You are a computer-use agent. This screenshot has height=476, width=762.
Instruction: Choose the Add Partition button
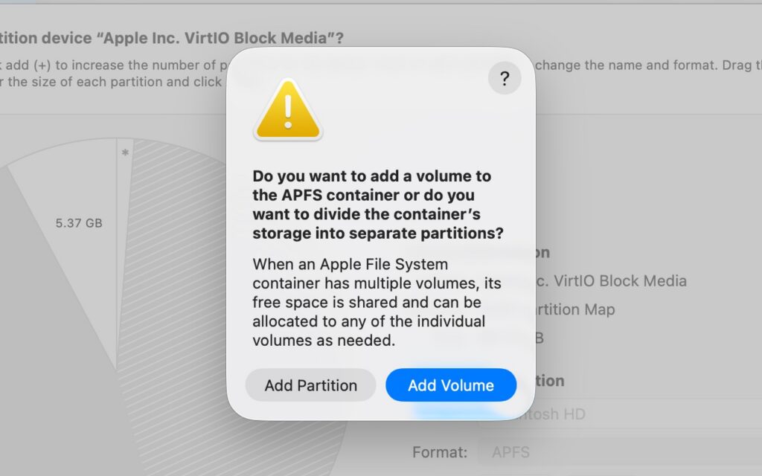[310, 385]
